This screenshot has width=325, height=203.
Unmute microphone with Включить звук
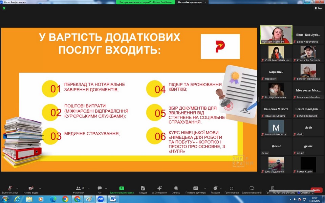10,188
